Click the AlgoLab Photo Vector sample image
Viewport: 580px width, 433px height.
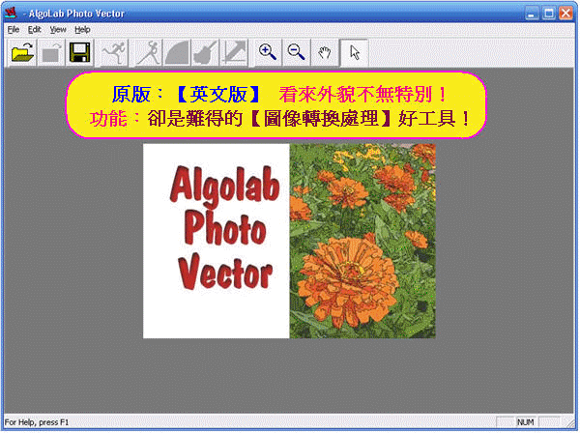pyautogui.click(x=289, y=241)
